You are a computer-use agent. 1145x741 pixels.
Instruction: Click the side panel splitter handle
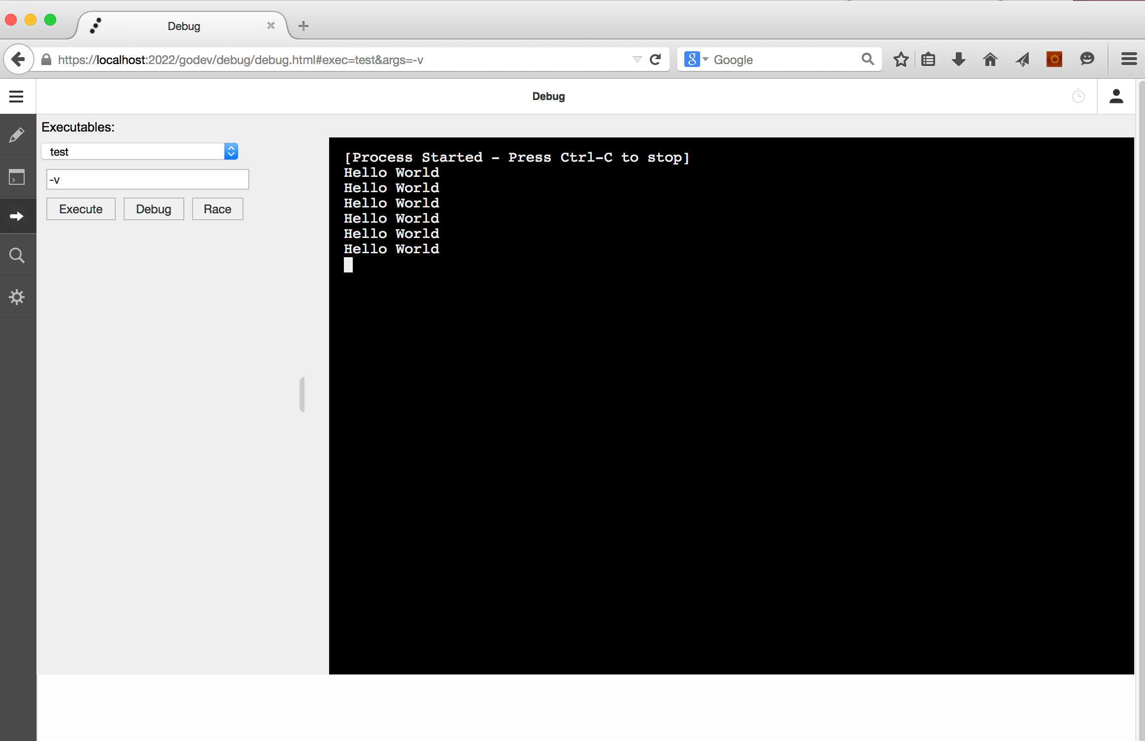coord(302,394)
